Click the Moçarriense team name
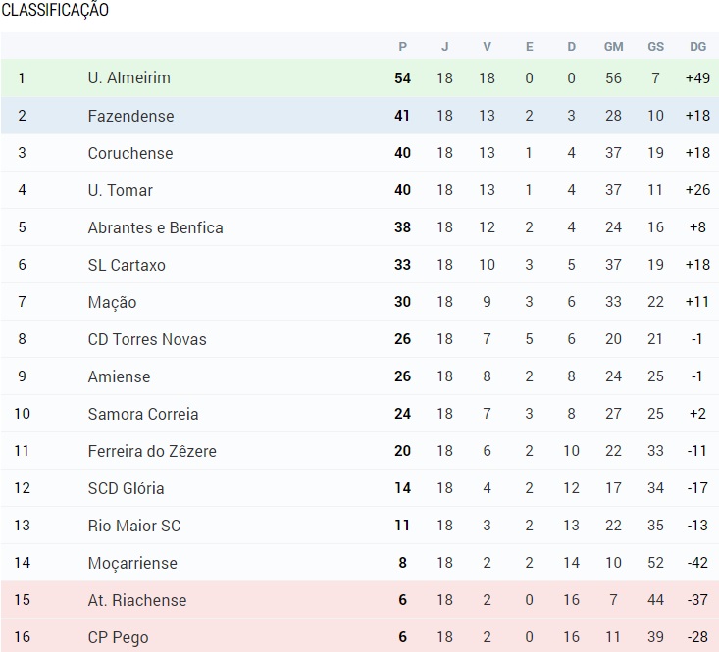719x652 pixels. (132, 563)
